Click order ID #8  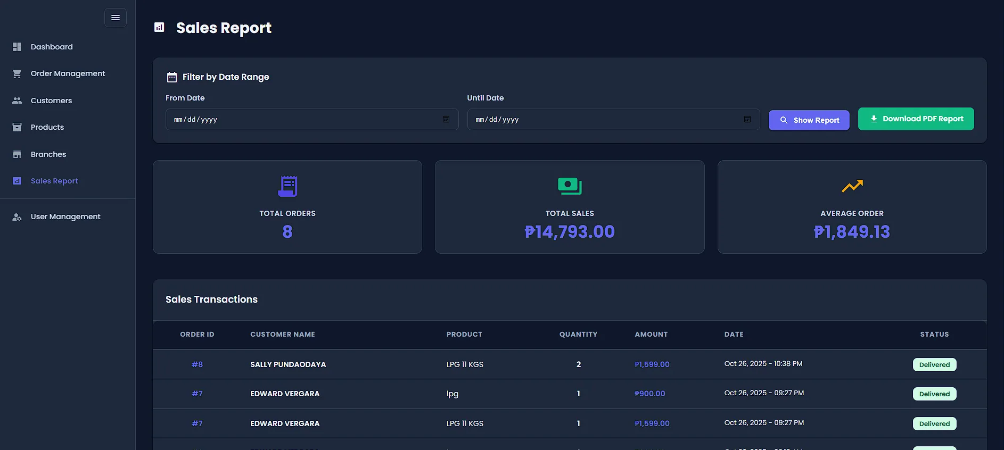[x=197, y=364]
